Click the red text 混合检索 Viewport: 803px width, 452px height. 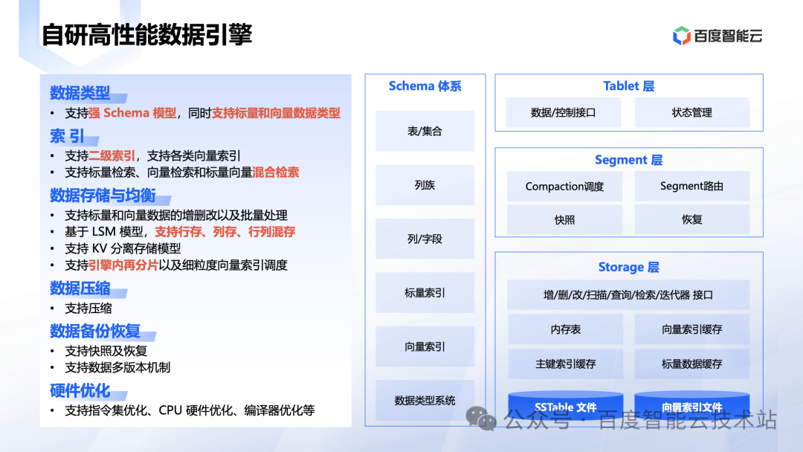coord(276,172)
